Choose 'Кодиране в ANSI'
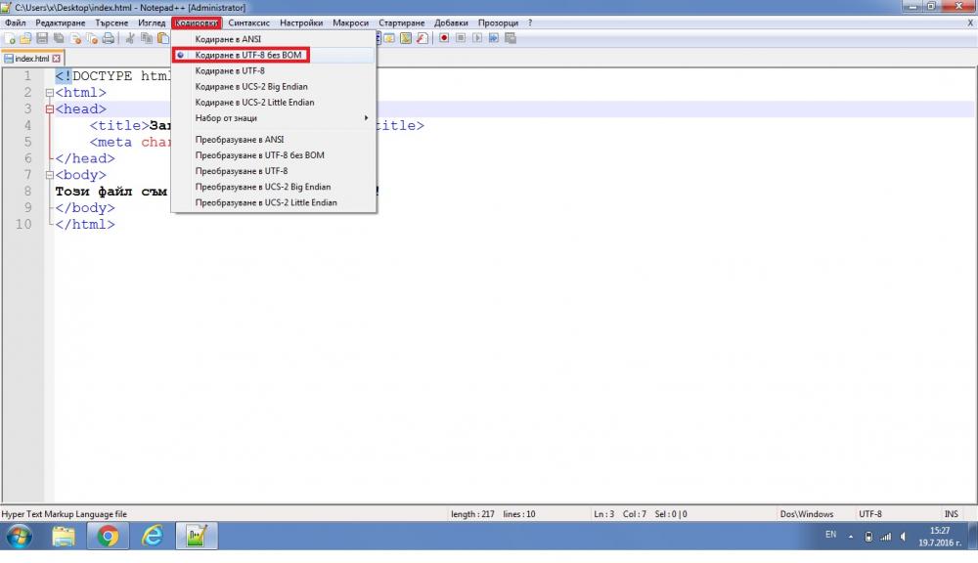 (274, 39)
